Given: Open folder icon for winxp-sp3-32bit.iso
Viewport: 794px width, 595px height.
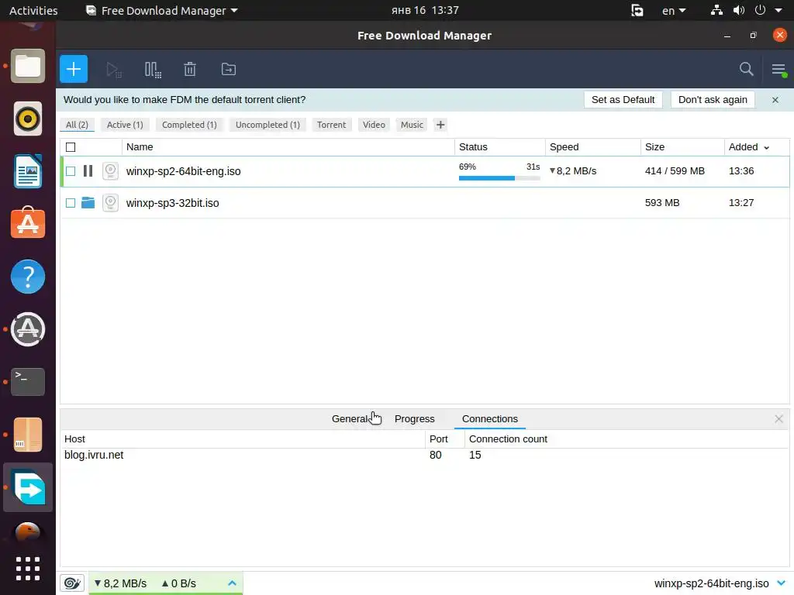Looking at the screenshot, I should (88, 202).
